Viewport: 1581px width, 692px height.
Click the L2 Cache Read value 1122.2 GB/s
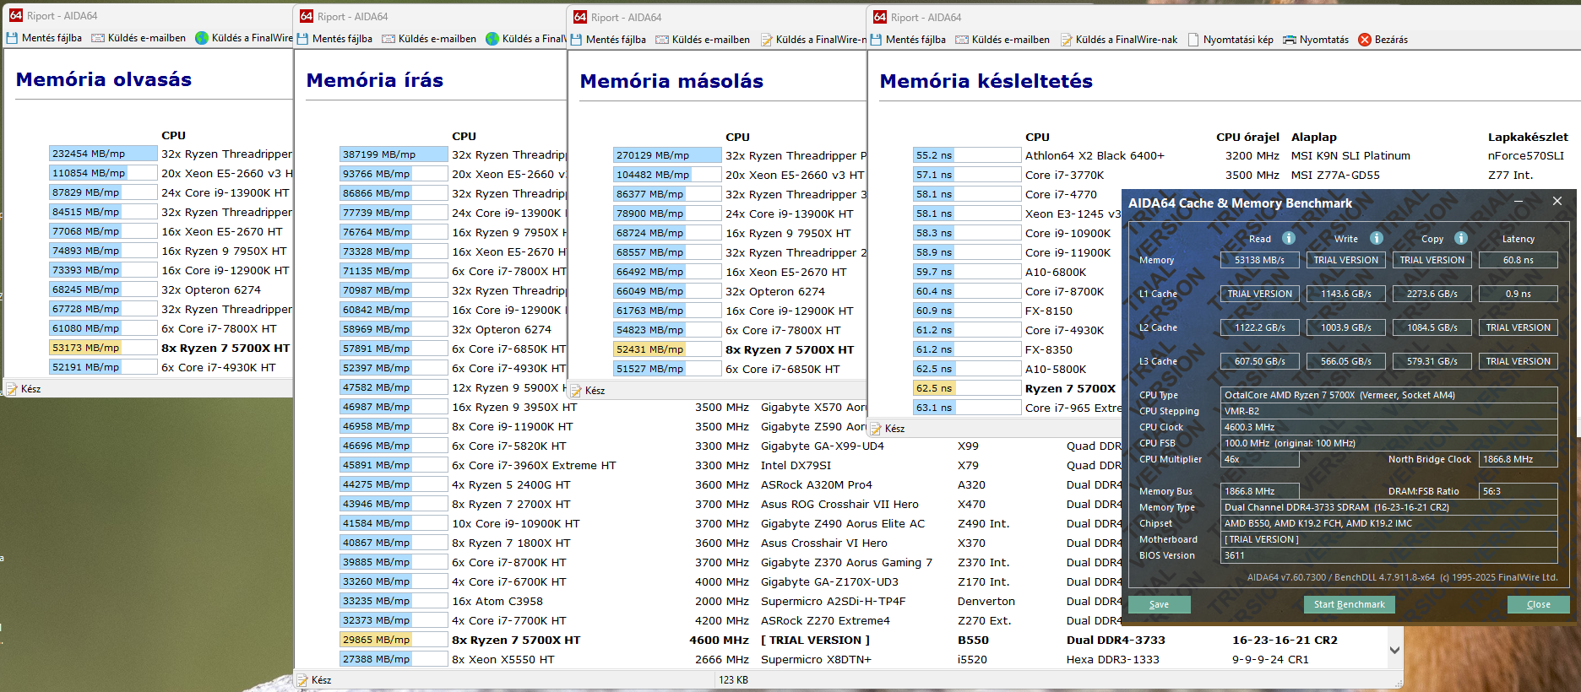1260,327
